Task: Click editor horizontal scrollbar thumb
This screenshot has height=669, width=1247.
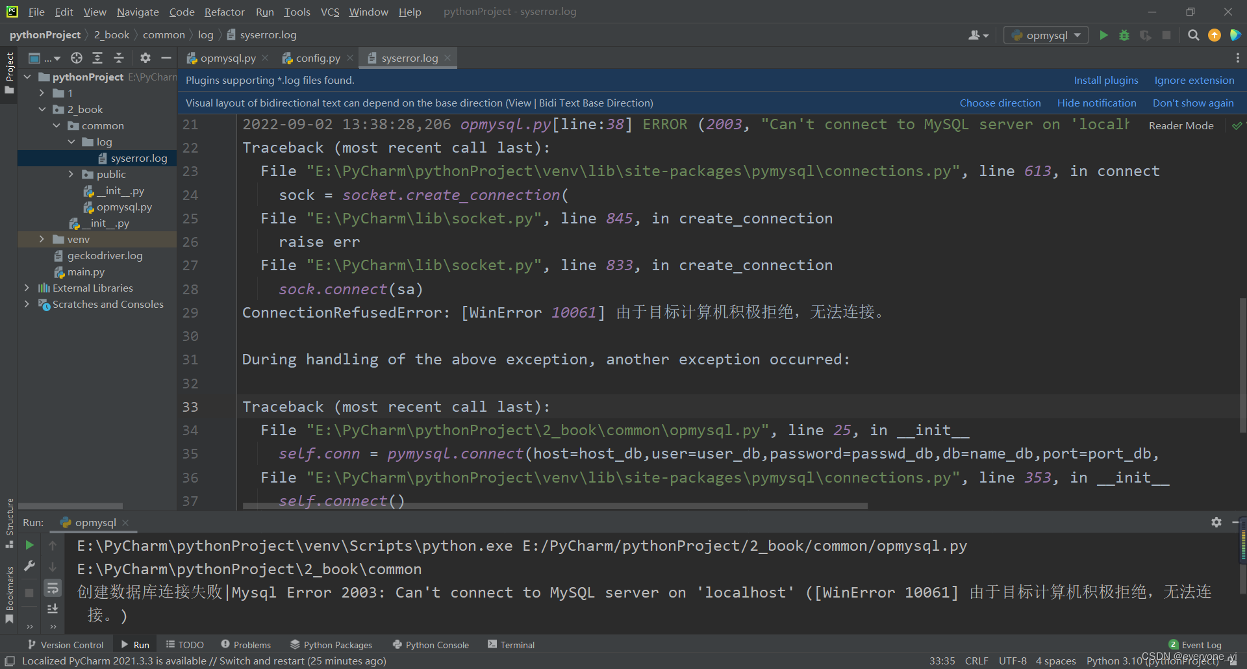Action: (555, 505)
